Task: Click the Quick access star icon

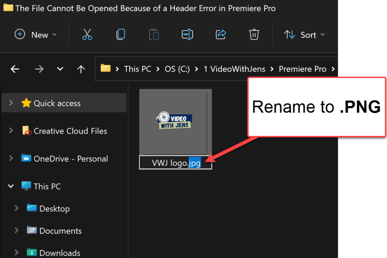Action: click(x=26, y=103)
